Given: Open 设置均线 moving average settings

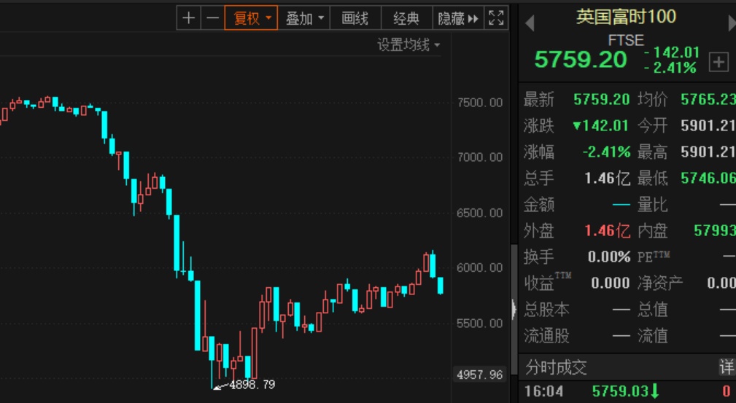Looking at the screenshot, I should (408, 45).
